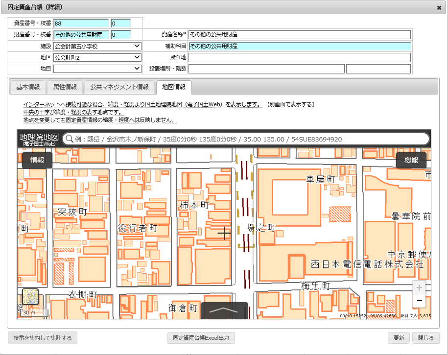Click the map search box
The width and height of the screenshot is (448, 355).
pyautogui.click(x=246, y=139)
